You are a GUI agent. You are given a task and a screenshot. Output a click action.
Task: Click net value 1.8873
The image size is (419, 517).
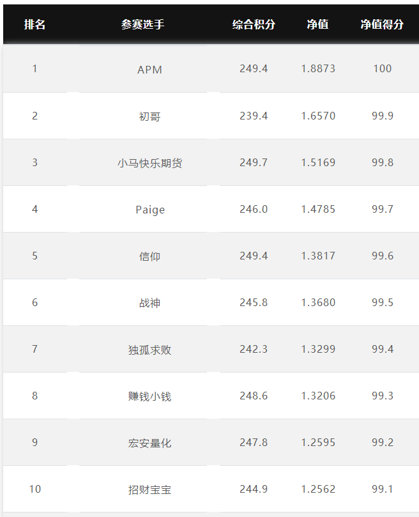pos(318,68)
